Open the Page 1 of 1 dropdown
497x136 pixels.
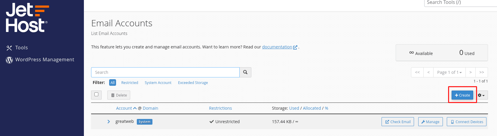pyautogui.click(x=449, y=72)
